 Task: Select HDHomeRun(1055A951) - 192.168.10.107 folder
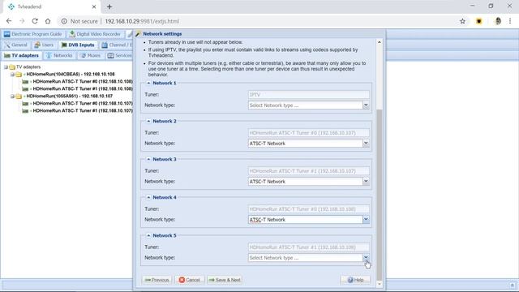(69, 96)
